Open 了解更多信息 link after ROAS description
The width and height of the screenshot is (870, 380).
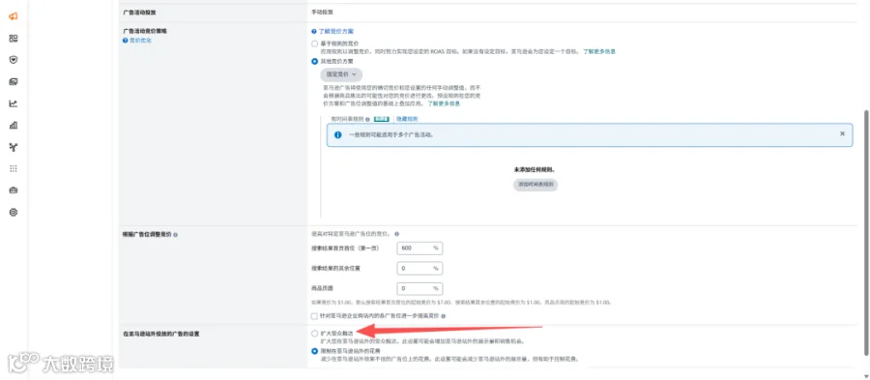click(x=599, y=51)
